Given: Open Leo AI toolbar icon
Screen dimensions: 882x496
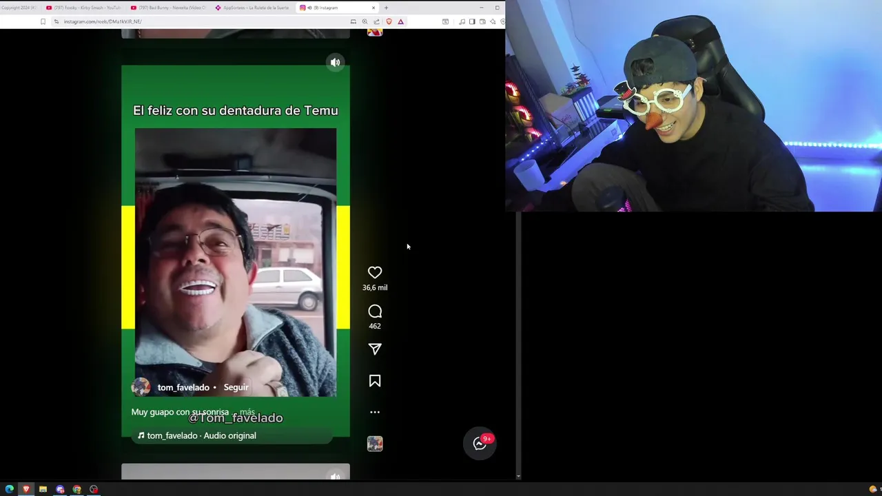Looking at the screenshot, I should coord(493,21).
